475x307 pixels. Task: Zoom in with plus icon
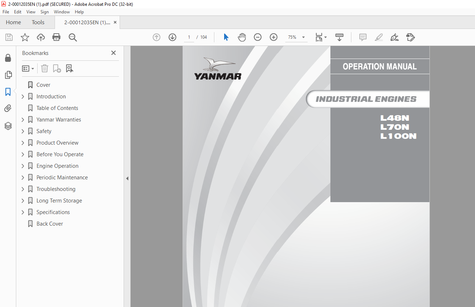pyautogui.click(x=274, y=37)
